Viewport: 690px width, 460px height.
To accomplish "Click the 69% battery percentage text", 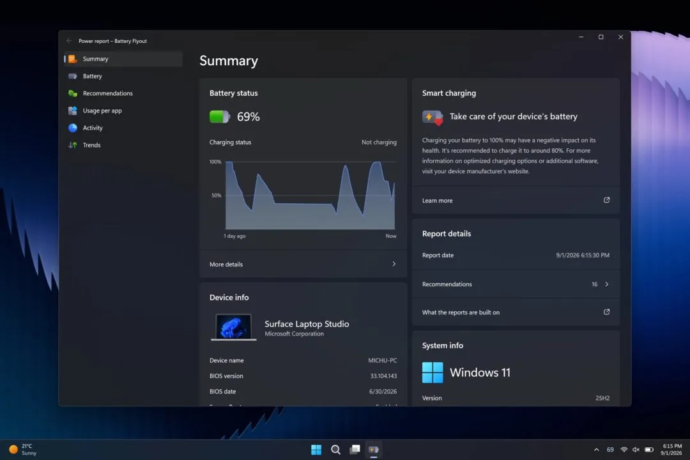I will click(248, 117).
